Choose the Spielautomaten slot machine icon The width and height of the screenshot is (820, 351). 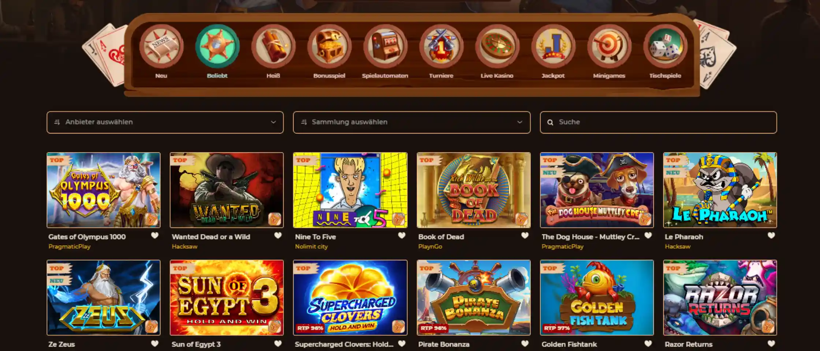(385, 46)
